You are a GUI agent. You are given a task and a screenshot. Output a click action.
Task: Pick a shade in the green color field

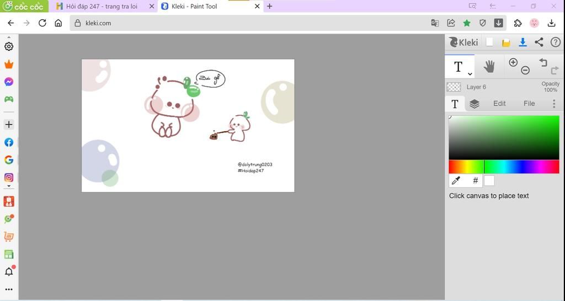click(x=504, y=137)
